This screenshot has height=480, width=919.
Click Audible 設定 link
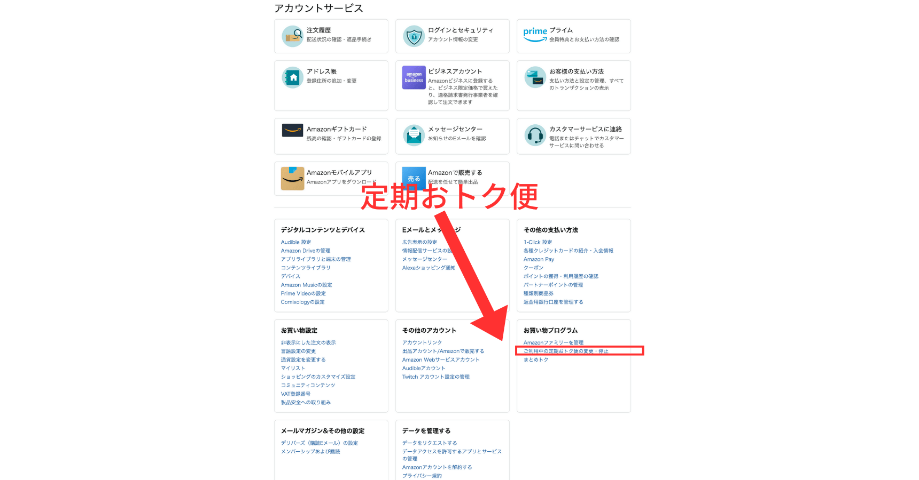(x=295, y=242)
